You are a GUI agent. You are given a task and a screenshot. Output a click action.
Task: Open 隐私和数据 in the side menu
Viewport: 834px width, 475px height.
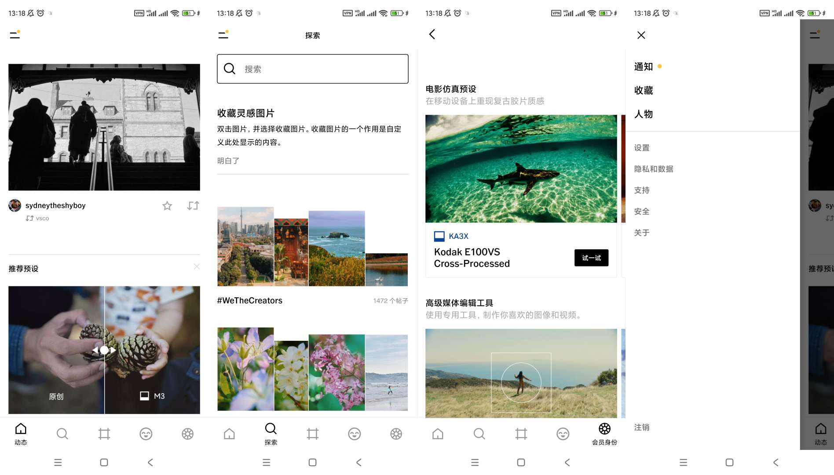tap(654, 169)
